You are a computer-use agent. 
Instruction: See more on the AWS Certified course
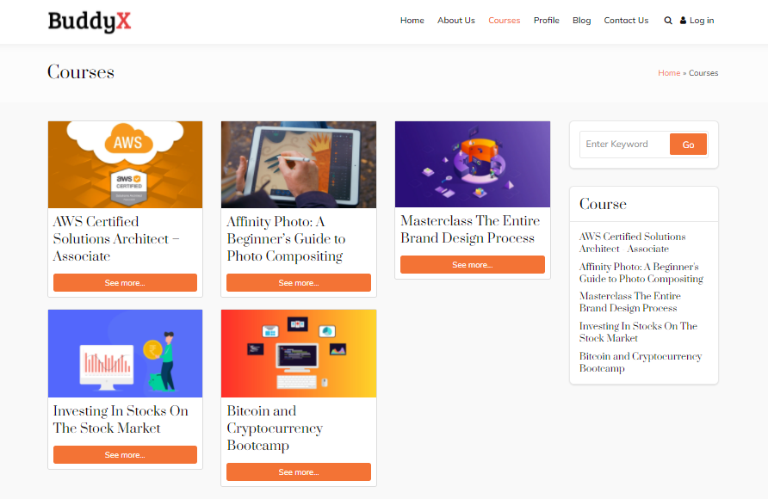point(125,283)
